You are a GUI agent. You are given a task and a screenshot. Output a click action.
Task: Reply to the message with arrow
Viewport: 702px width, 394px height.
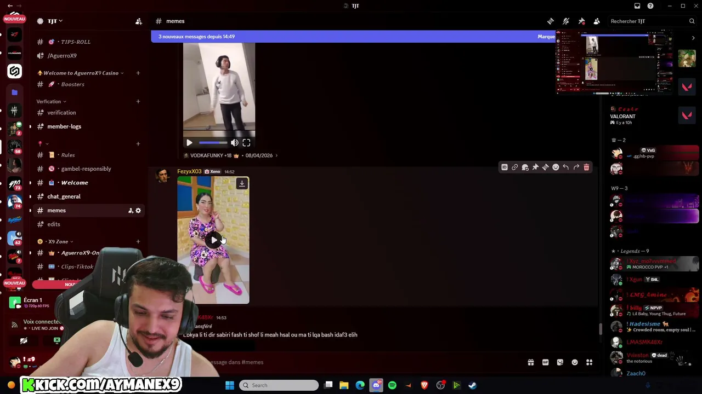(566, 167)
